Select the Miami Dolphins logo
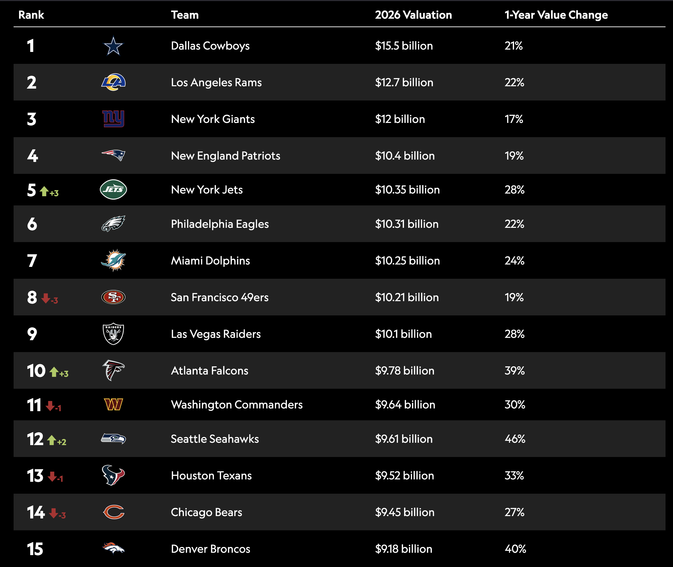 pos(113,260)
